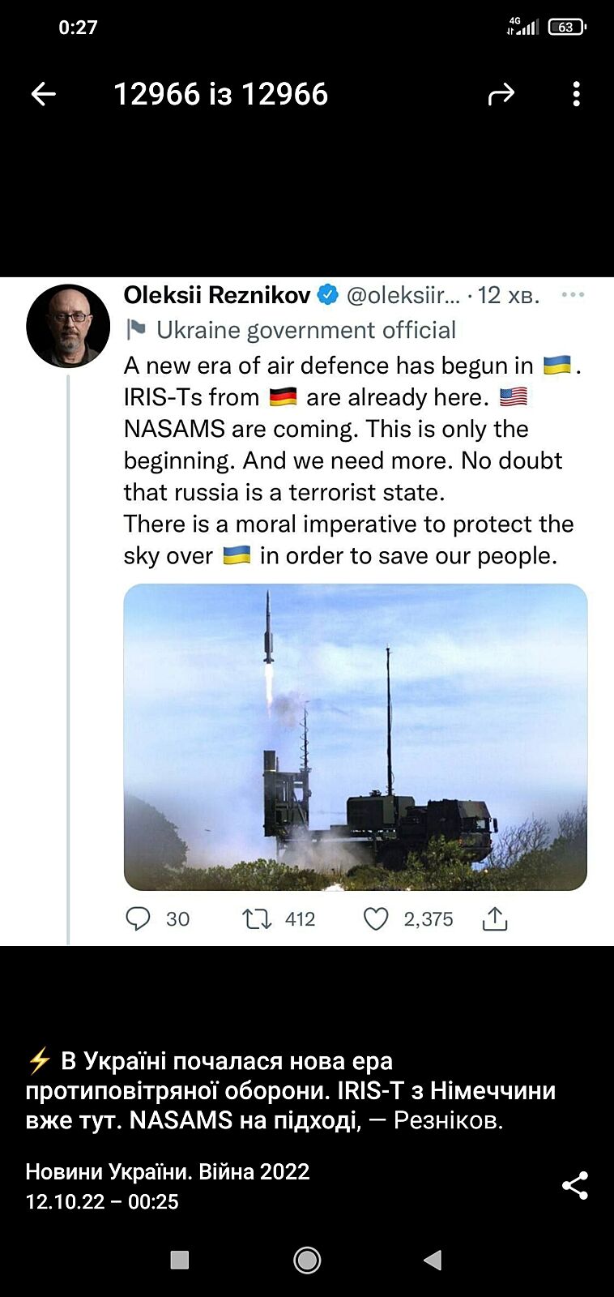Open the tweet's ellipsis options menu
This screenshot has width=614, height=1297.
point(573,294)
